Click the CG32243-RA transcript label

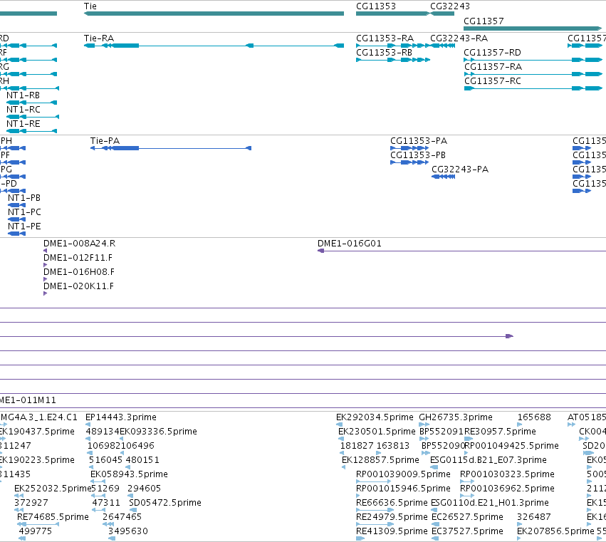pyautogui.click(x=459, y=38)
